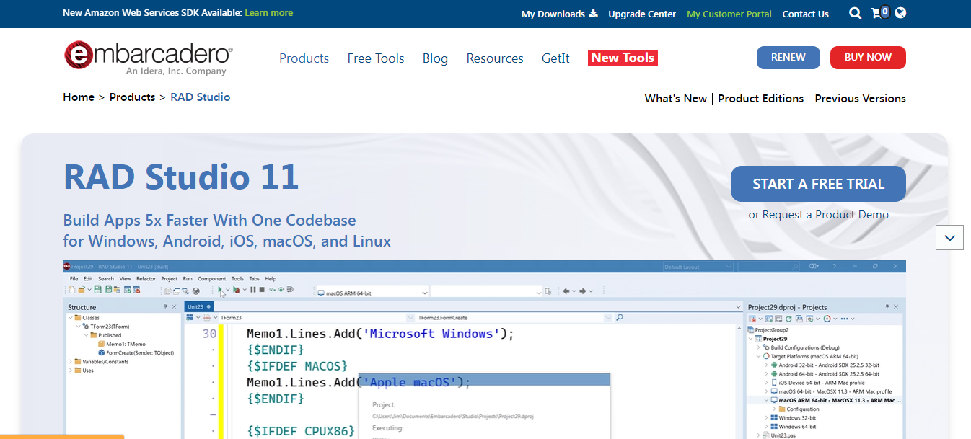
Task: Open the Contact Us page
Action: point(805,14)
